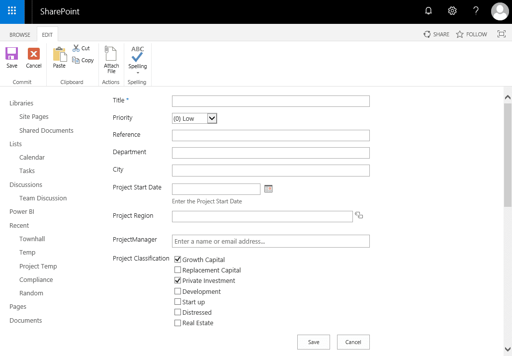Check the Real Estate checkbox

point(177,323)
